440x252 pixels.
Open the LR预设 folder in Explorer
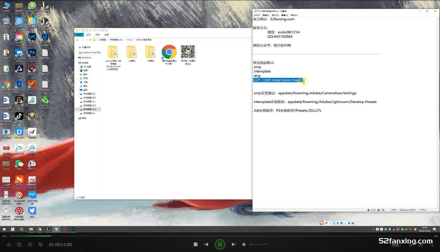click(132, 54)
